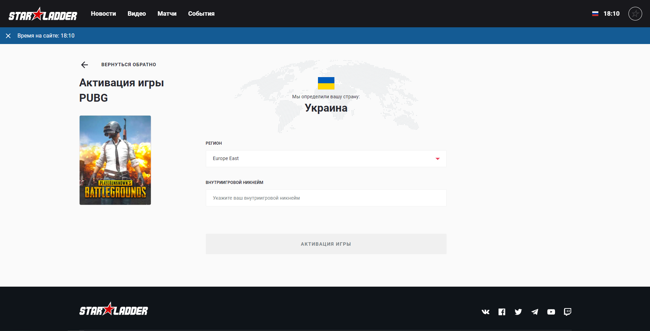Image resolution: width=650 pixels, height=331 pixels.
Task: Open the Facebook social link
Action: click(x=502, y=312)
